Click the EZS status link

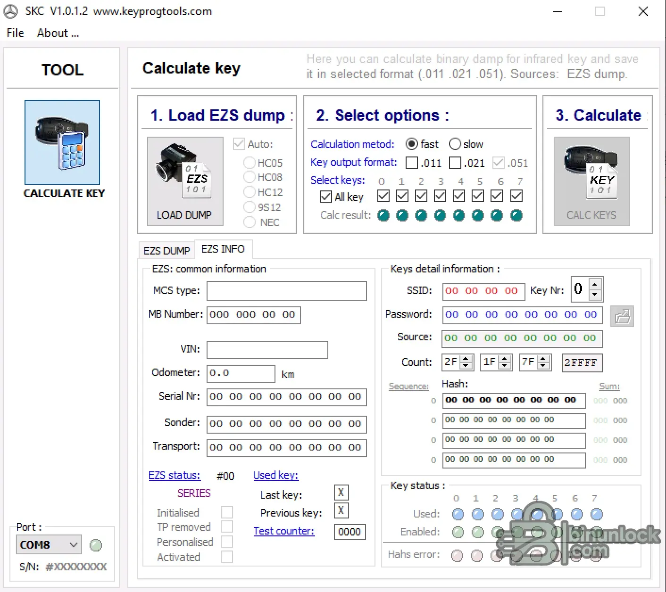(x=175, y=476)
